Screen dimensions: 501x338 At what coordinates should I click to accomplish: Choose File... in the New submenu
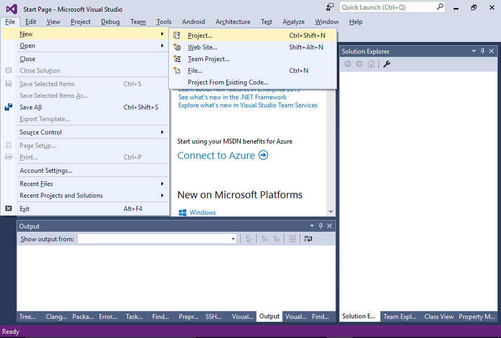pos(252,71)
